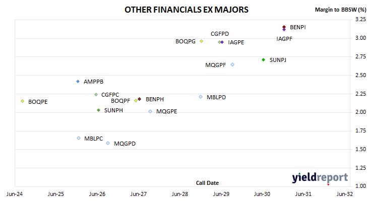Viewport: 368px width, 201px height.
Task: Select the SUNPH green diamond marker
Action: point(99,110)
